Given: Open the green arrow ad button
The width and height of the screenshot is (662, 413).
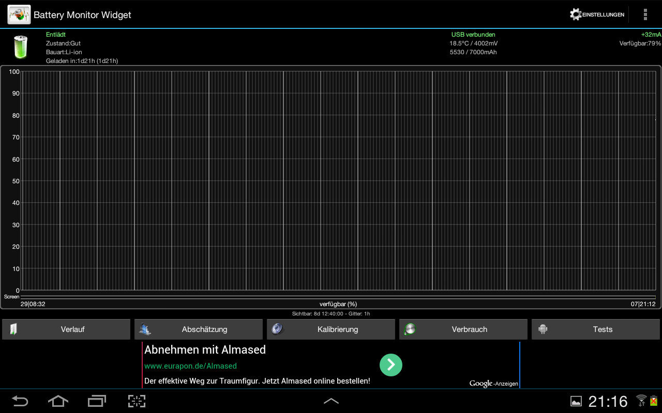Looking at the screenshot, I should [391, 364].
